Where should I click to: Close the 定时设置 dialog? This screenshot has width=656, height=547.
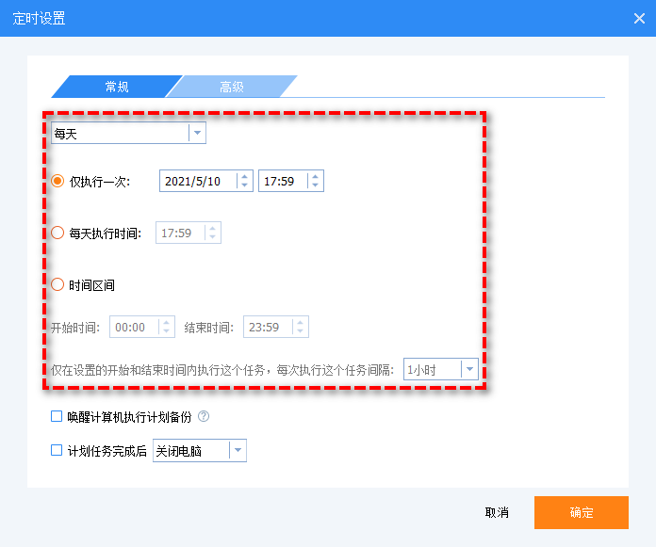(x=639, y=19)
